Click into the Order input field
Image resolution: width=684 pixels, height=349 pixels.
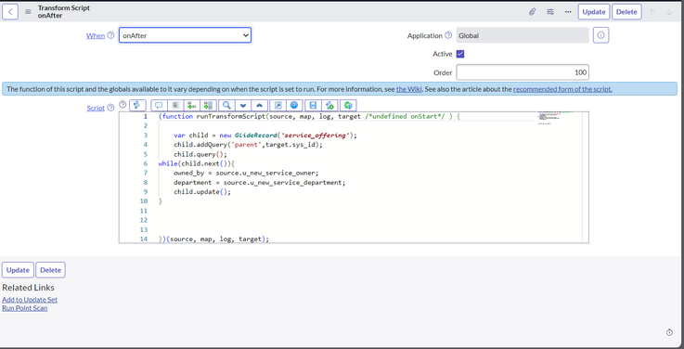coord(523,72)
